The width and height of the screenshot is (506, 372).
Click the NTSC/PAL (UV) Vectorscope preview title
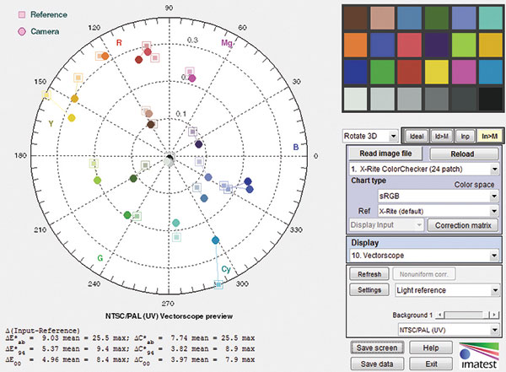[x=169, y=316]
